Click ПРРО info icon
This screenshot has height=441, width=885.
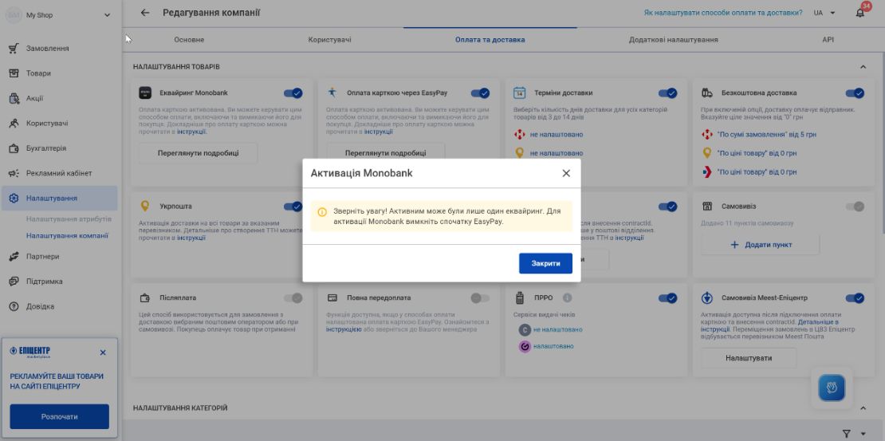coord(567,297)
